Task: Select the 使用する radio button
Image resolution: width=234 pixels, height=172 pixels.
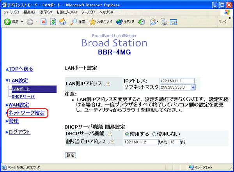Action: coord(127,134)
